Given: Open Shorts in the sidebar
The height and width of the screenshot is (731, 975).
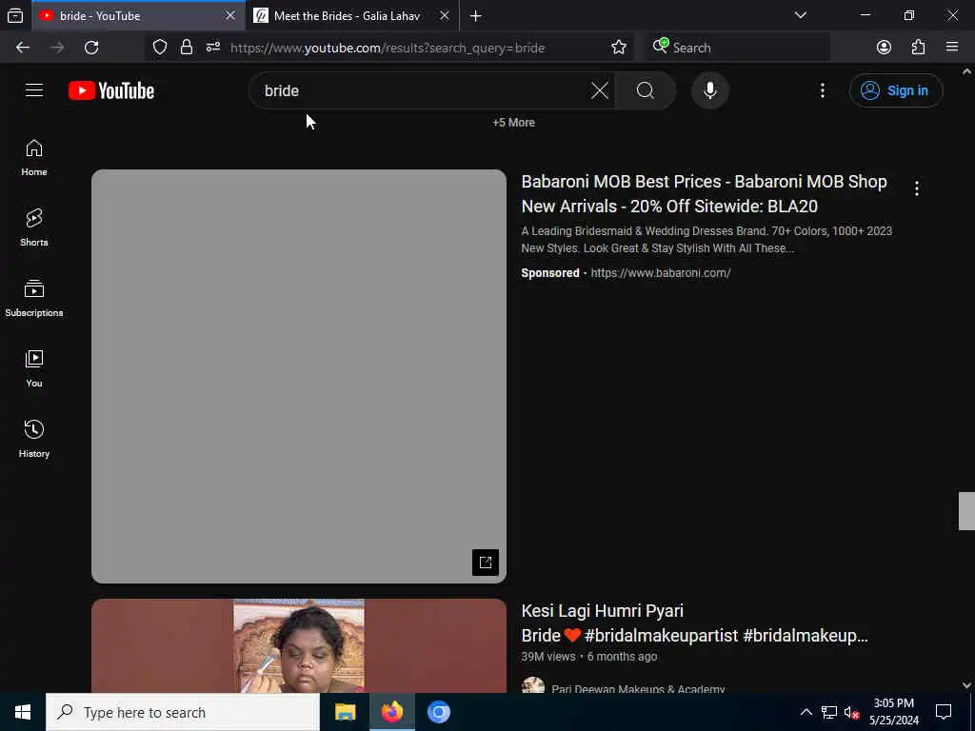Looking at the screenshot, I should [x=34, y=228].
